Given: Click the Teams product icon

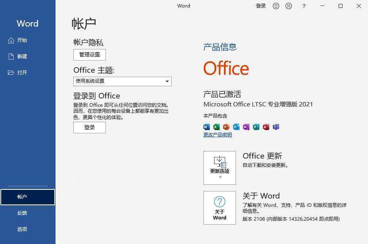Looking at the screenshot, I should (x=276, y=127).
